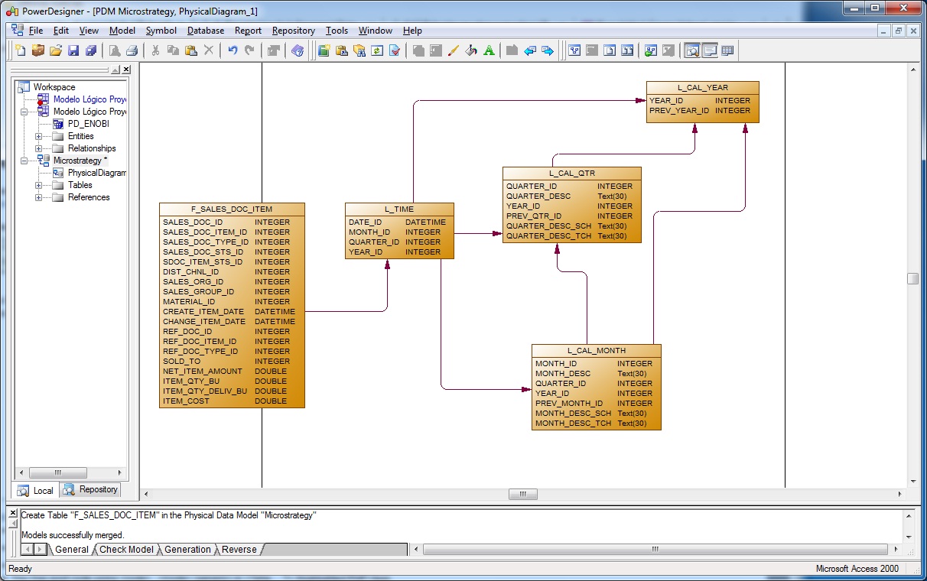Click the context Help book icon
This screenshot has width=927, height=581.
click(298, 50)
